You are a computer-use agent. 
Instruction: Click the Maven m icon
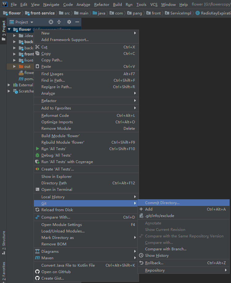[37, 258]
